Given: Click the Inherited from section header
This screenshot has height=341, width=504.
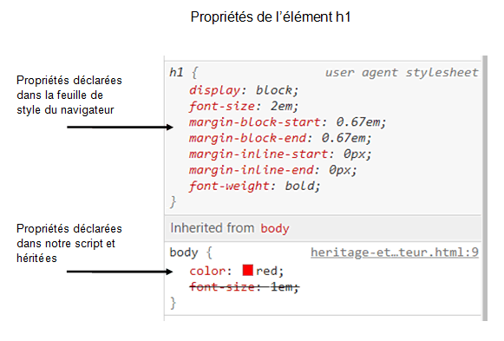Looking at the screenshot, I should 323,228.
